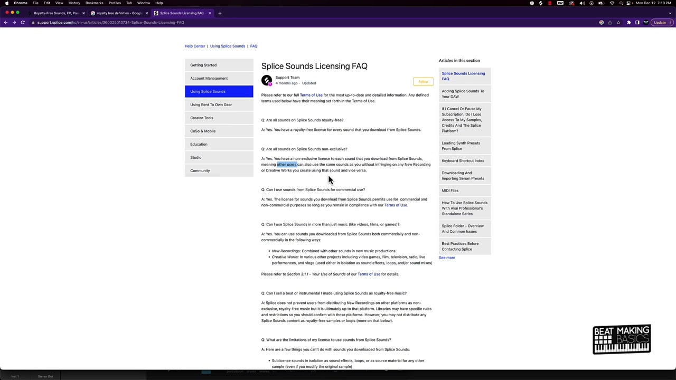Open the View menu
Viewport: 676px width, 380px height.
pos(59,3)
